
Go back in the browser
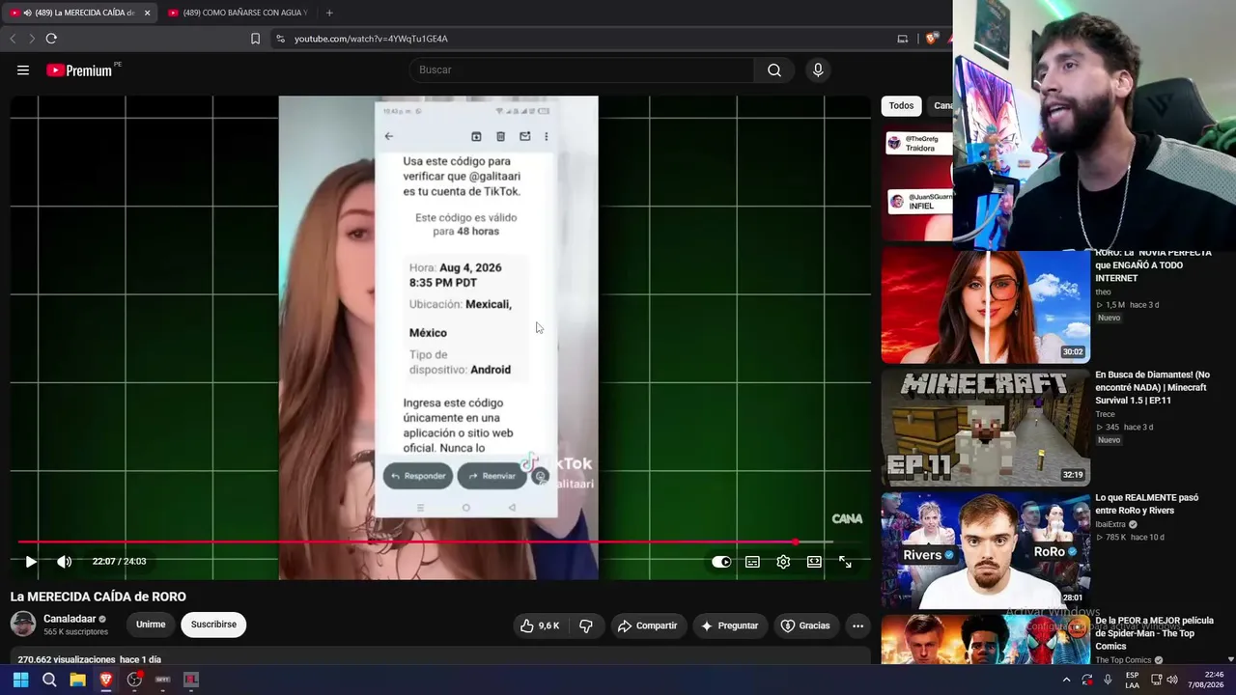click(13, 39)
